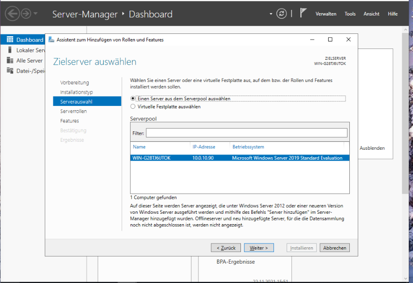Viewport: 413px width, 283px height.
Task: Click the back navigation arrow icon
Action: (x=12, y=14)
